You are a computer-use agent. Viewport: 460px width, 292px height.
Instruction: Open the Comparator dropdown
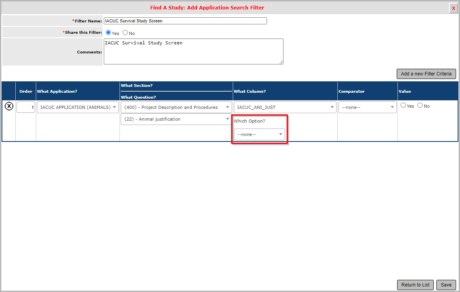[367, 107]
